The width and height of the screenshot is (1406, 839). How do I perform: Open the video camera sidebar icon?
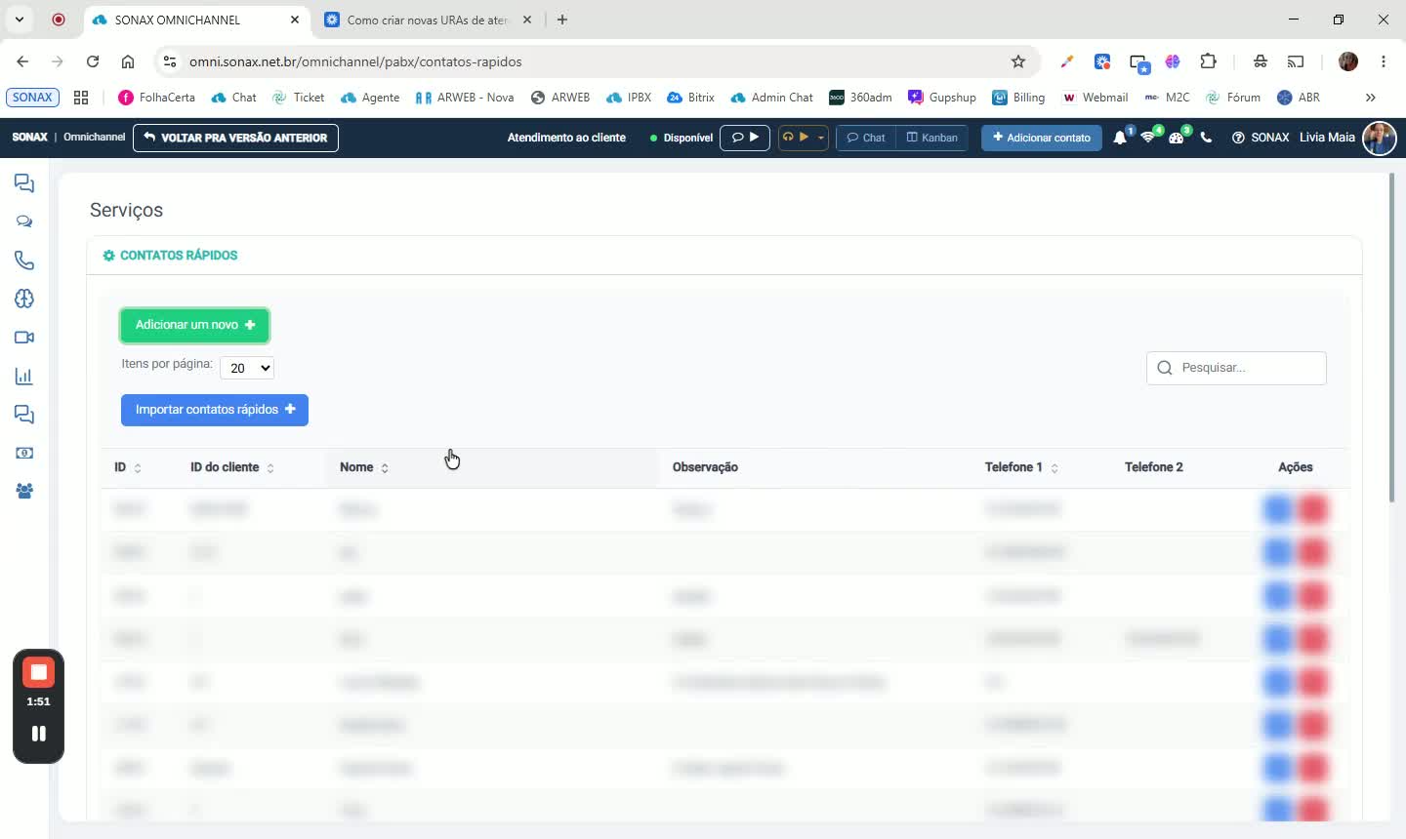pos(24,338)
